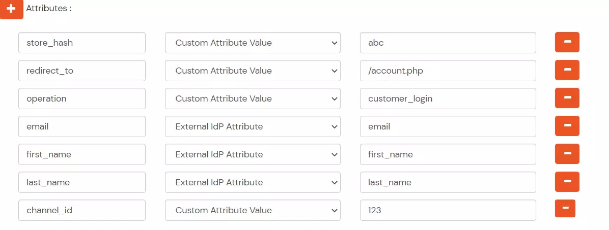609x230 pixels.
Task: Click the value field containing abc
Action: (448, 43)
